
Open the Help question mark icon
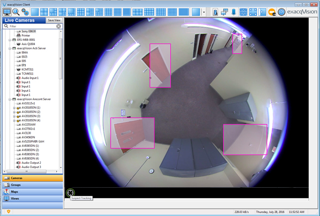click(281, 12)
